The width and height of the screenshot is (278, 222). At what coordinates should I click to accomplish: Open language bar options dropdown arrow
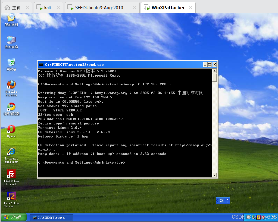tap(227, 202)
